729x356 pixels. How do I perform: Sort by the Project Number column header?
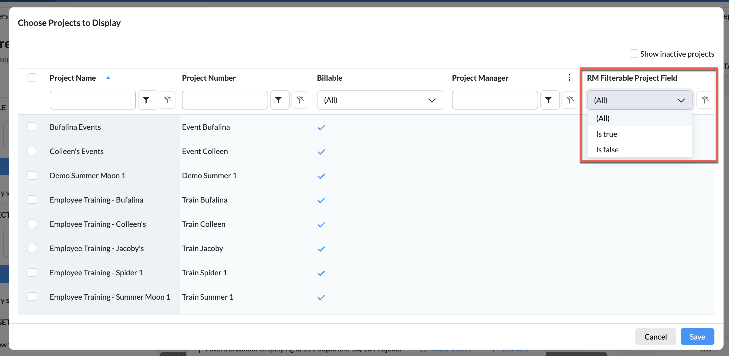click(209, 78)
